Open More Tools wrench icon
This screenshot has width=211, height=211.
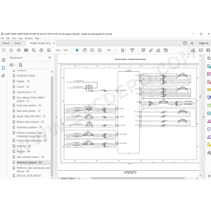[209, 153]
